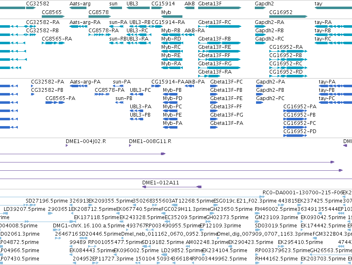Viewport: 352px width, 265px height.
Task: Click transcript CG16952-RA
Action: pyautogui.click(x=288, y=51)
